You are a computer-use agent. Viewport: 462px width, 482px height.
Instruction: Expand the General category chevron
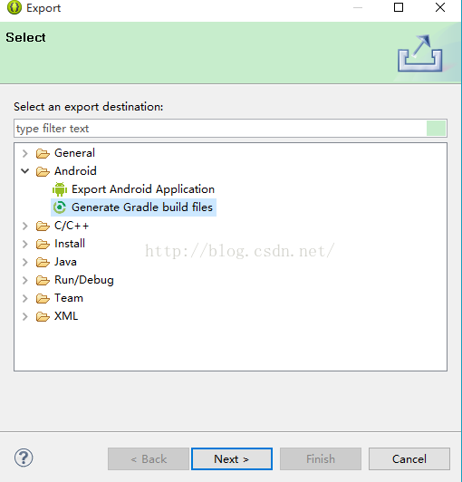[24, 153]
